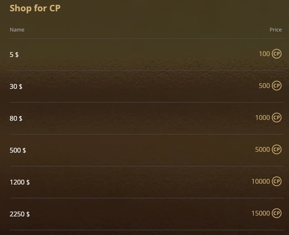
Task: Click the 1000 CP price value
Action: click(262, 117)
